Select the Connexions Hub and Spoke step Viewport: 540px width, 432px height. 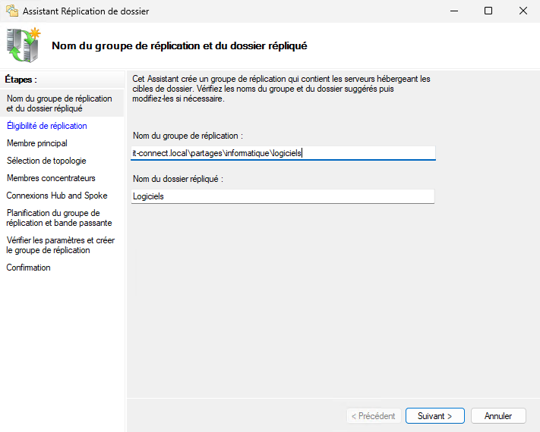[57, 196]
